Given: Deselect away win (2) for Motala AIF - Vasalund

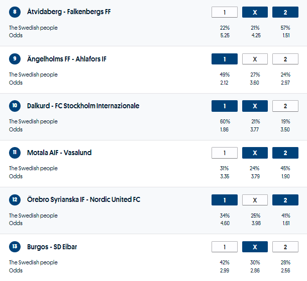Looking at the screenshot, I should (285, 153).
